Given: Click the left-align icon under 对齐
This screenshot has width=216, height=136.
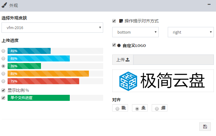Looking at the screenshot, I should point(124,108).
